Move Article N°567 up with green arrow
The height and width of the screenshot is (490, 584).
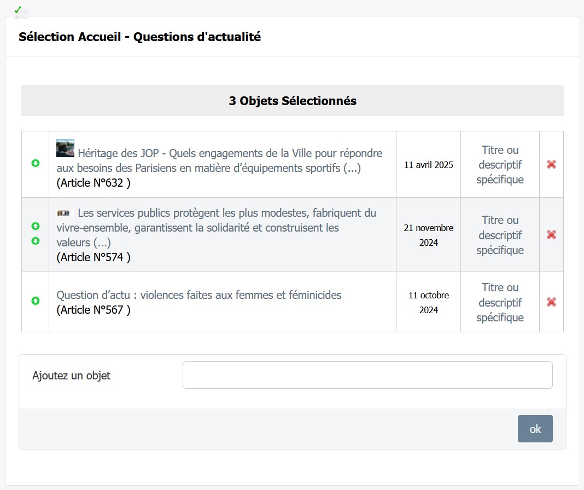(x=36, y=301)
